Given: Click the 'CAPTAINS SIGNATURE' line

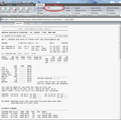Looking at the screenshot, I should click(x=48, y=78).
